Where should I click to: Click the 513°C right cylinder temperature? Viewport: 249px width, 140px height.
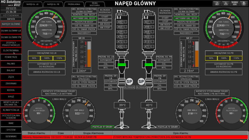click(149, 41)
